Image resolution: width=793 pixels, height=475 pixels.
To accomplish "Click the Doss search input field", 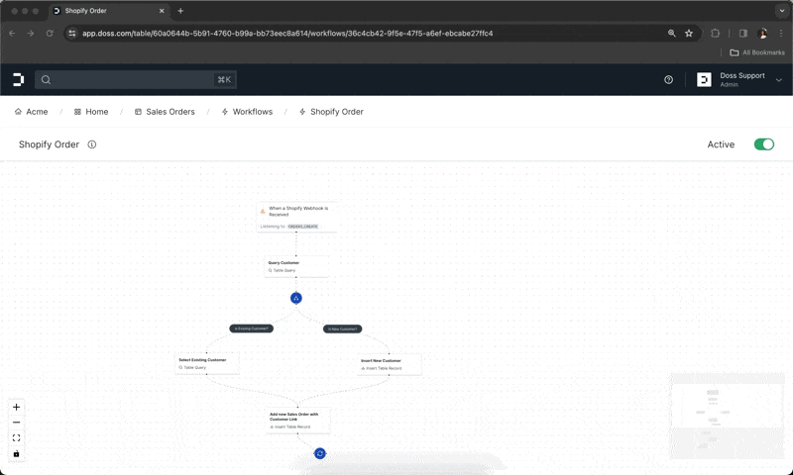I will (136, 80).
